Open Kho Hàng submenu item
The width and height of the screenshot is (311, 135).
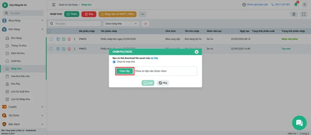pos(16,38)
